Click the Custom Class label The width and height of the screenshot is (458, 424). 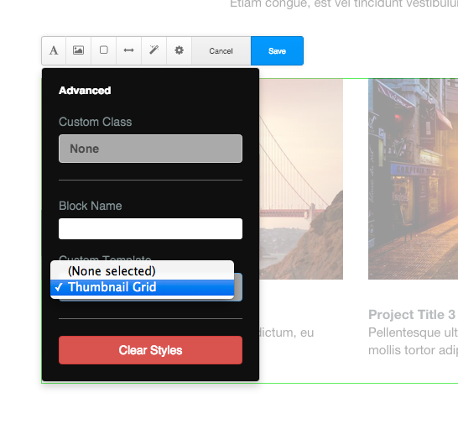click(96, 122)
